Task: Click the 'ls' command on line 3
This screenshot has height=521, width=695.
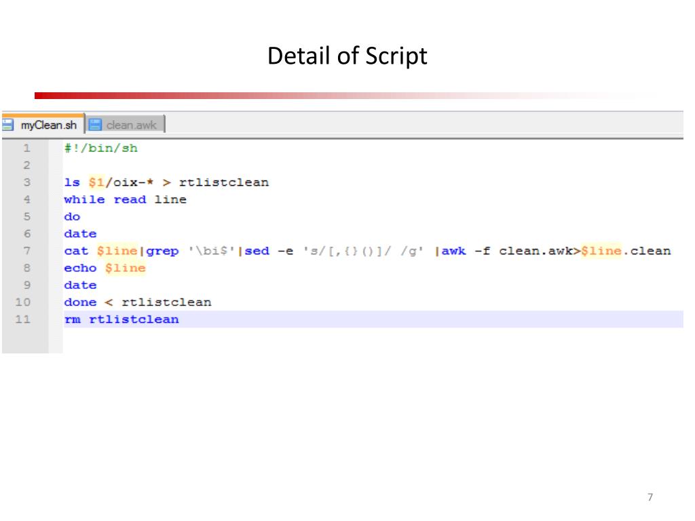Action: (x=72, y=182)
